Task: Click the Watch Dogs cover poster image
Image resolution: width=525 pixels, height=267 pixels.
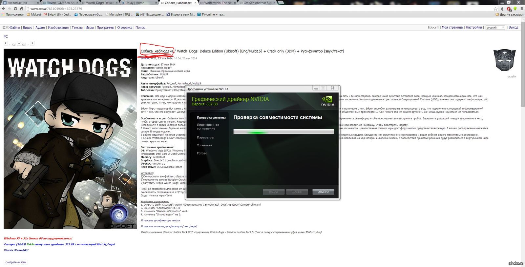Action: (x=70, y=139)
